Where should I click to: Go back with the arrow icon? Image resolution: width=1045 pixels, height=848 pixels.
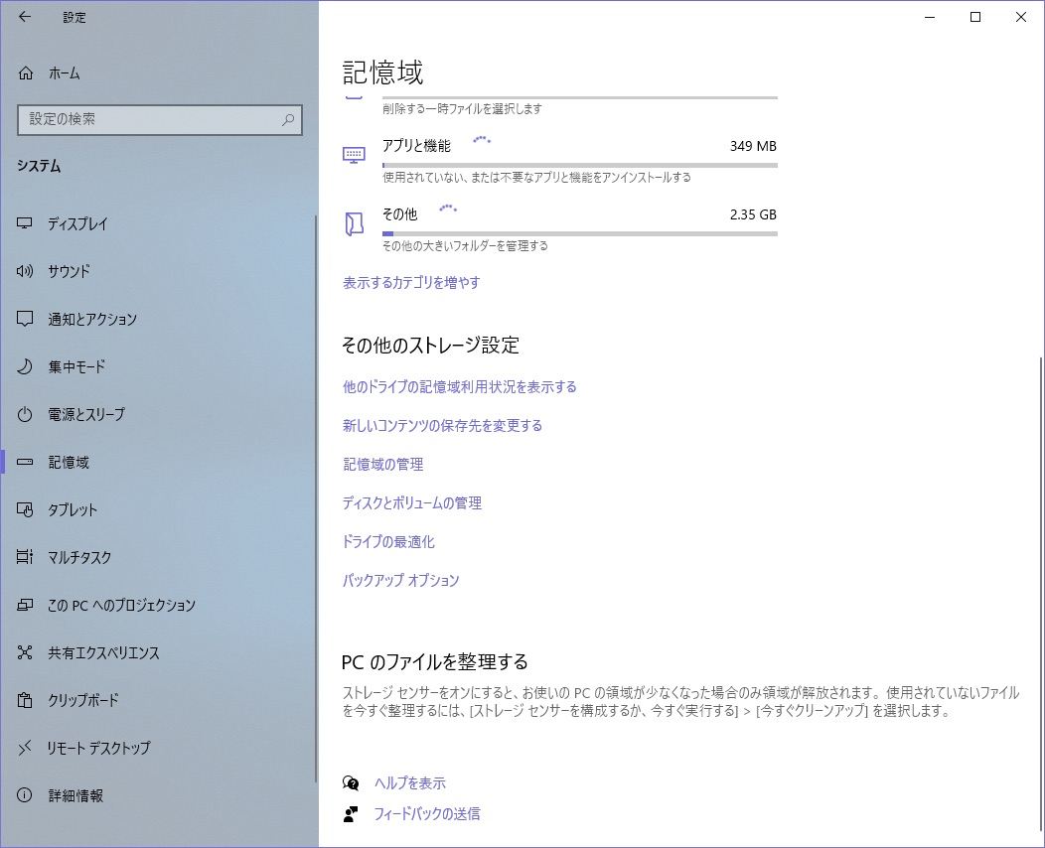point(25,17)
